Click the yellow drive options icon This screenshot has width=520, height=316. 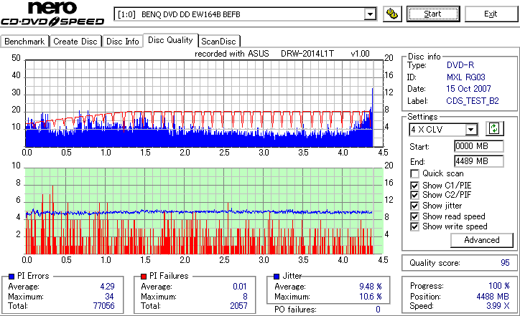[392, 14]
